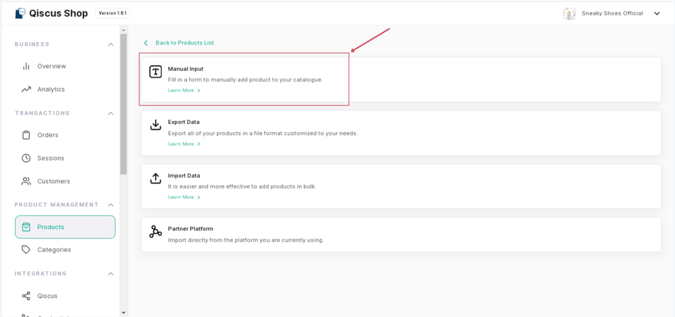Open the account dropdown arrow

(x=657, y=14)
